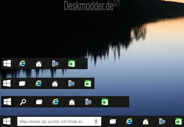Launch Internet Explorer on taskbar with search box
The height and width of the screenshot is (127, 184).
[129, 121]
